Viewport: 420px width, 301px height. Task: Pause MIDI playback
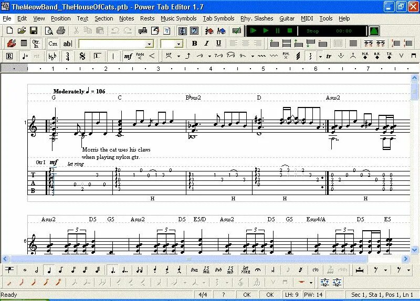278,31
